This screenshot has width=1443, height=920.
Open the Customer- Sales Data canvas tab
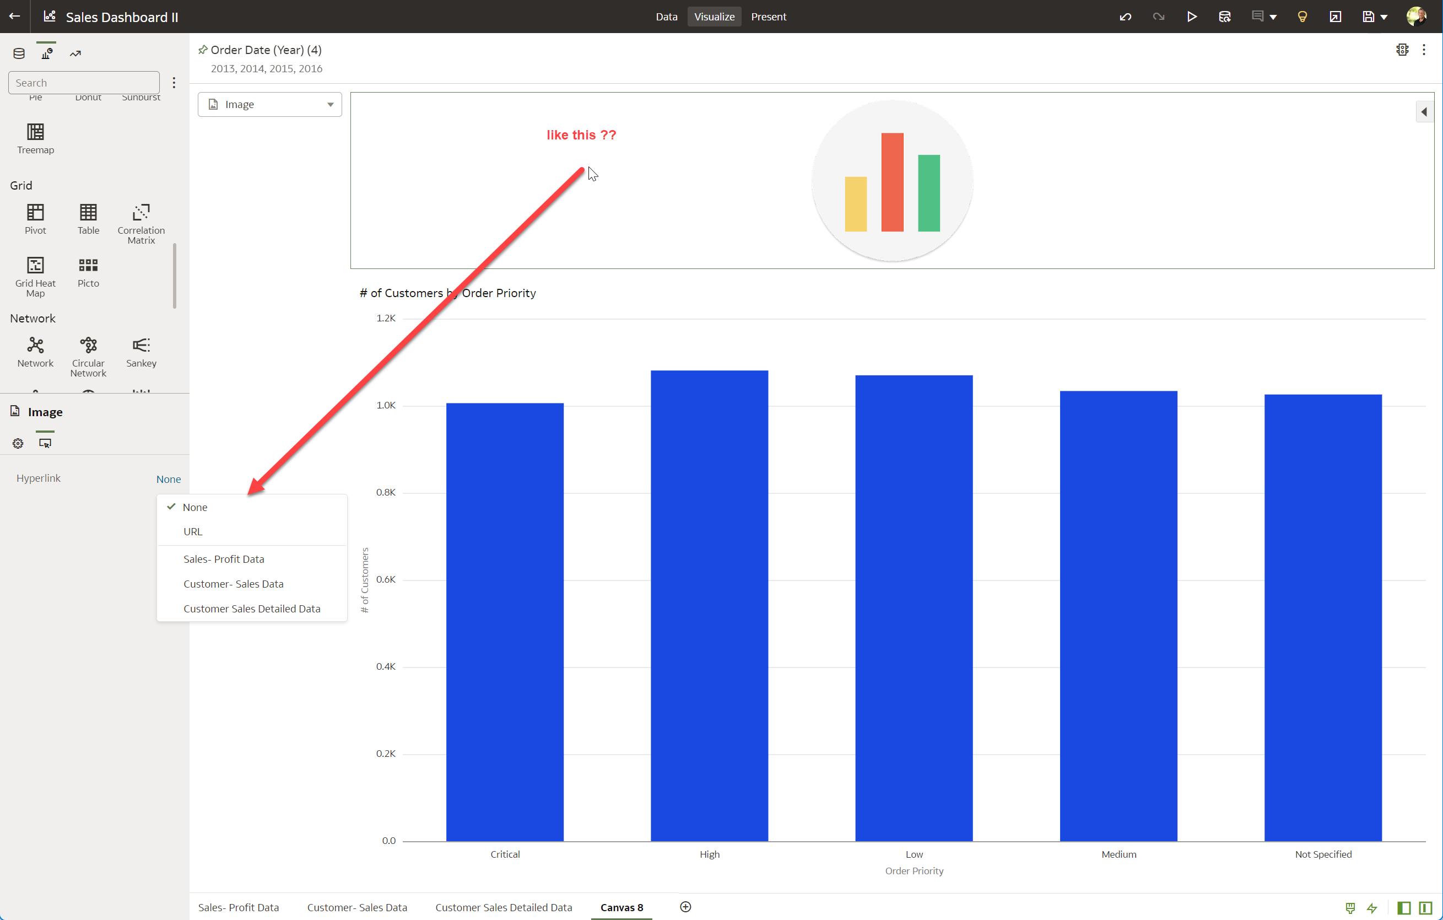tap(357, 907)
